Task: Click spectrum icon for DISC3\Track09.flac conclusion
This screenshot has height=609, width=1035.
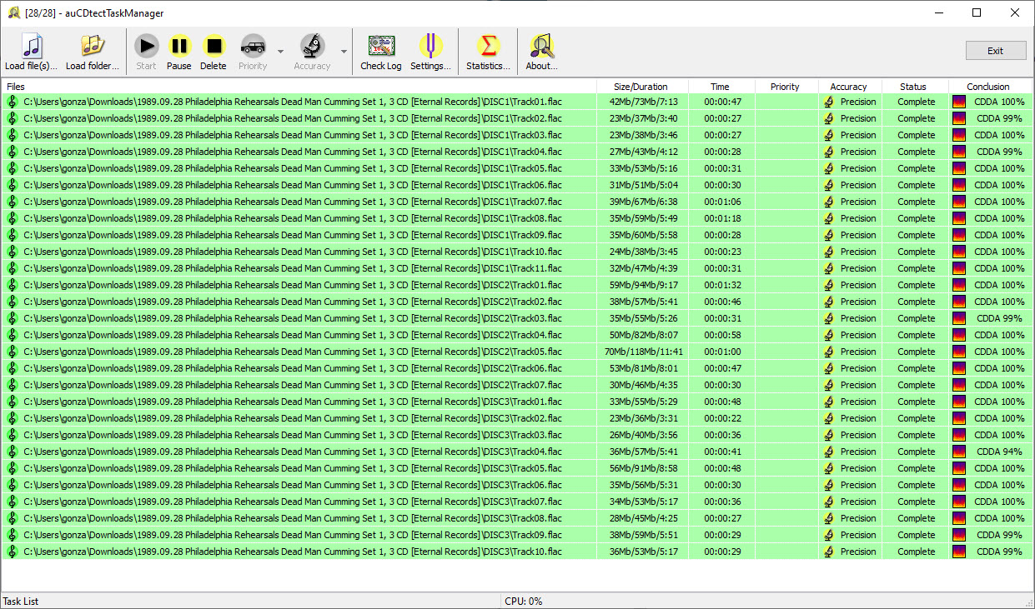Action: point(959,535)
